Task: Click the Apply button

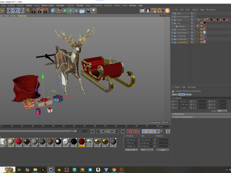Action: pos(163,150)
